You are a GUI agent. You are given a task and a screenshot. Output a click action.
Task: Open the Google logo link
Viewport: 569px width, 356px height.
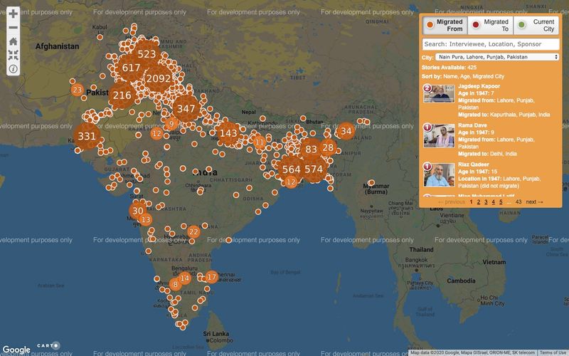tap(16, 350)
